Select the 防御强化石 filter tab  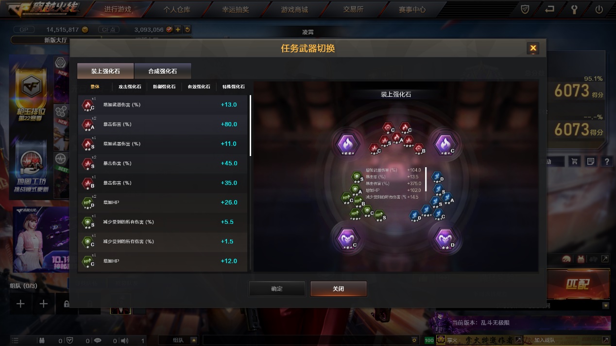point(164,87)
